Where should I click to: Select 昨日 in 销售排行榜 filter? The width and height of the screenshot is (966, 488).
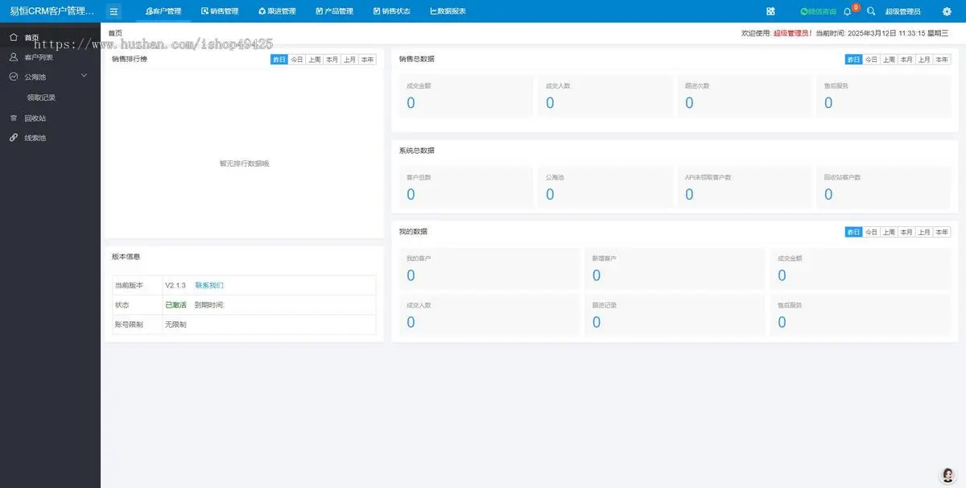[x=279, y=60]
